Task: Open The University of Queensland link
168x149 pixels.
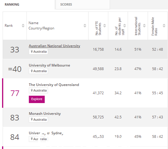Action: pos(54,85)
